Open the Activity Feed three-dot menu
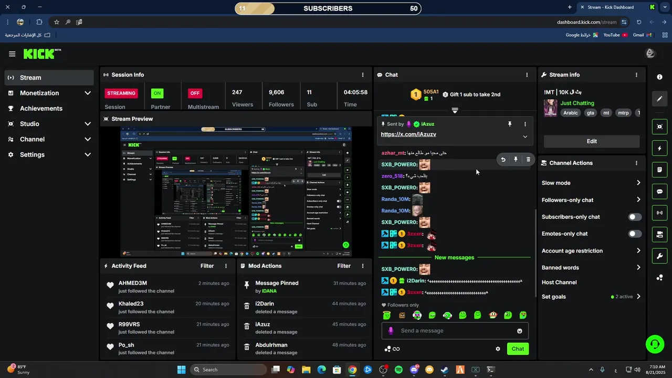The width and height of the screenshot is (672, 378). [226, 266]
